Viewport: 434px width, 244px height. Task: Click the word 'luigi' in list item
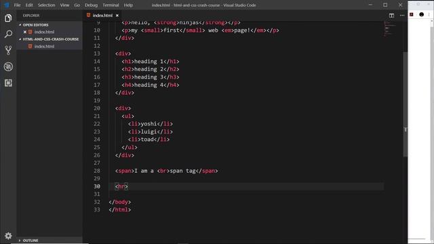tap(149, 131)
